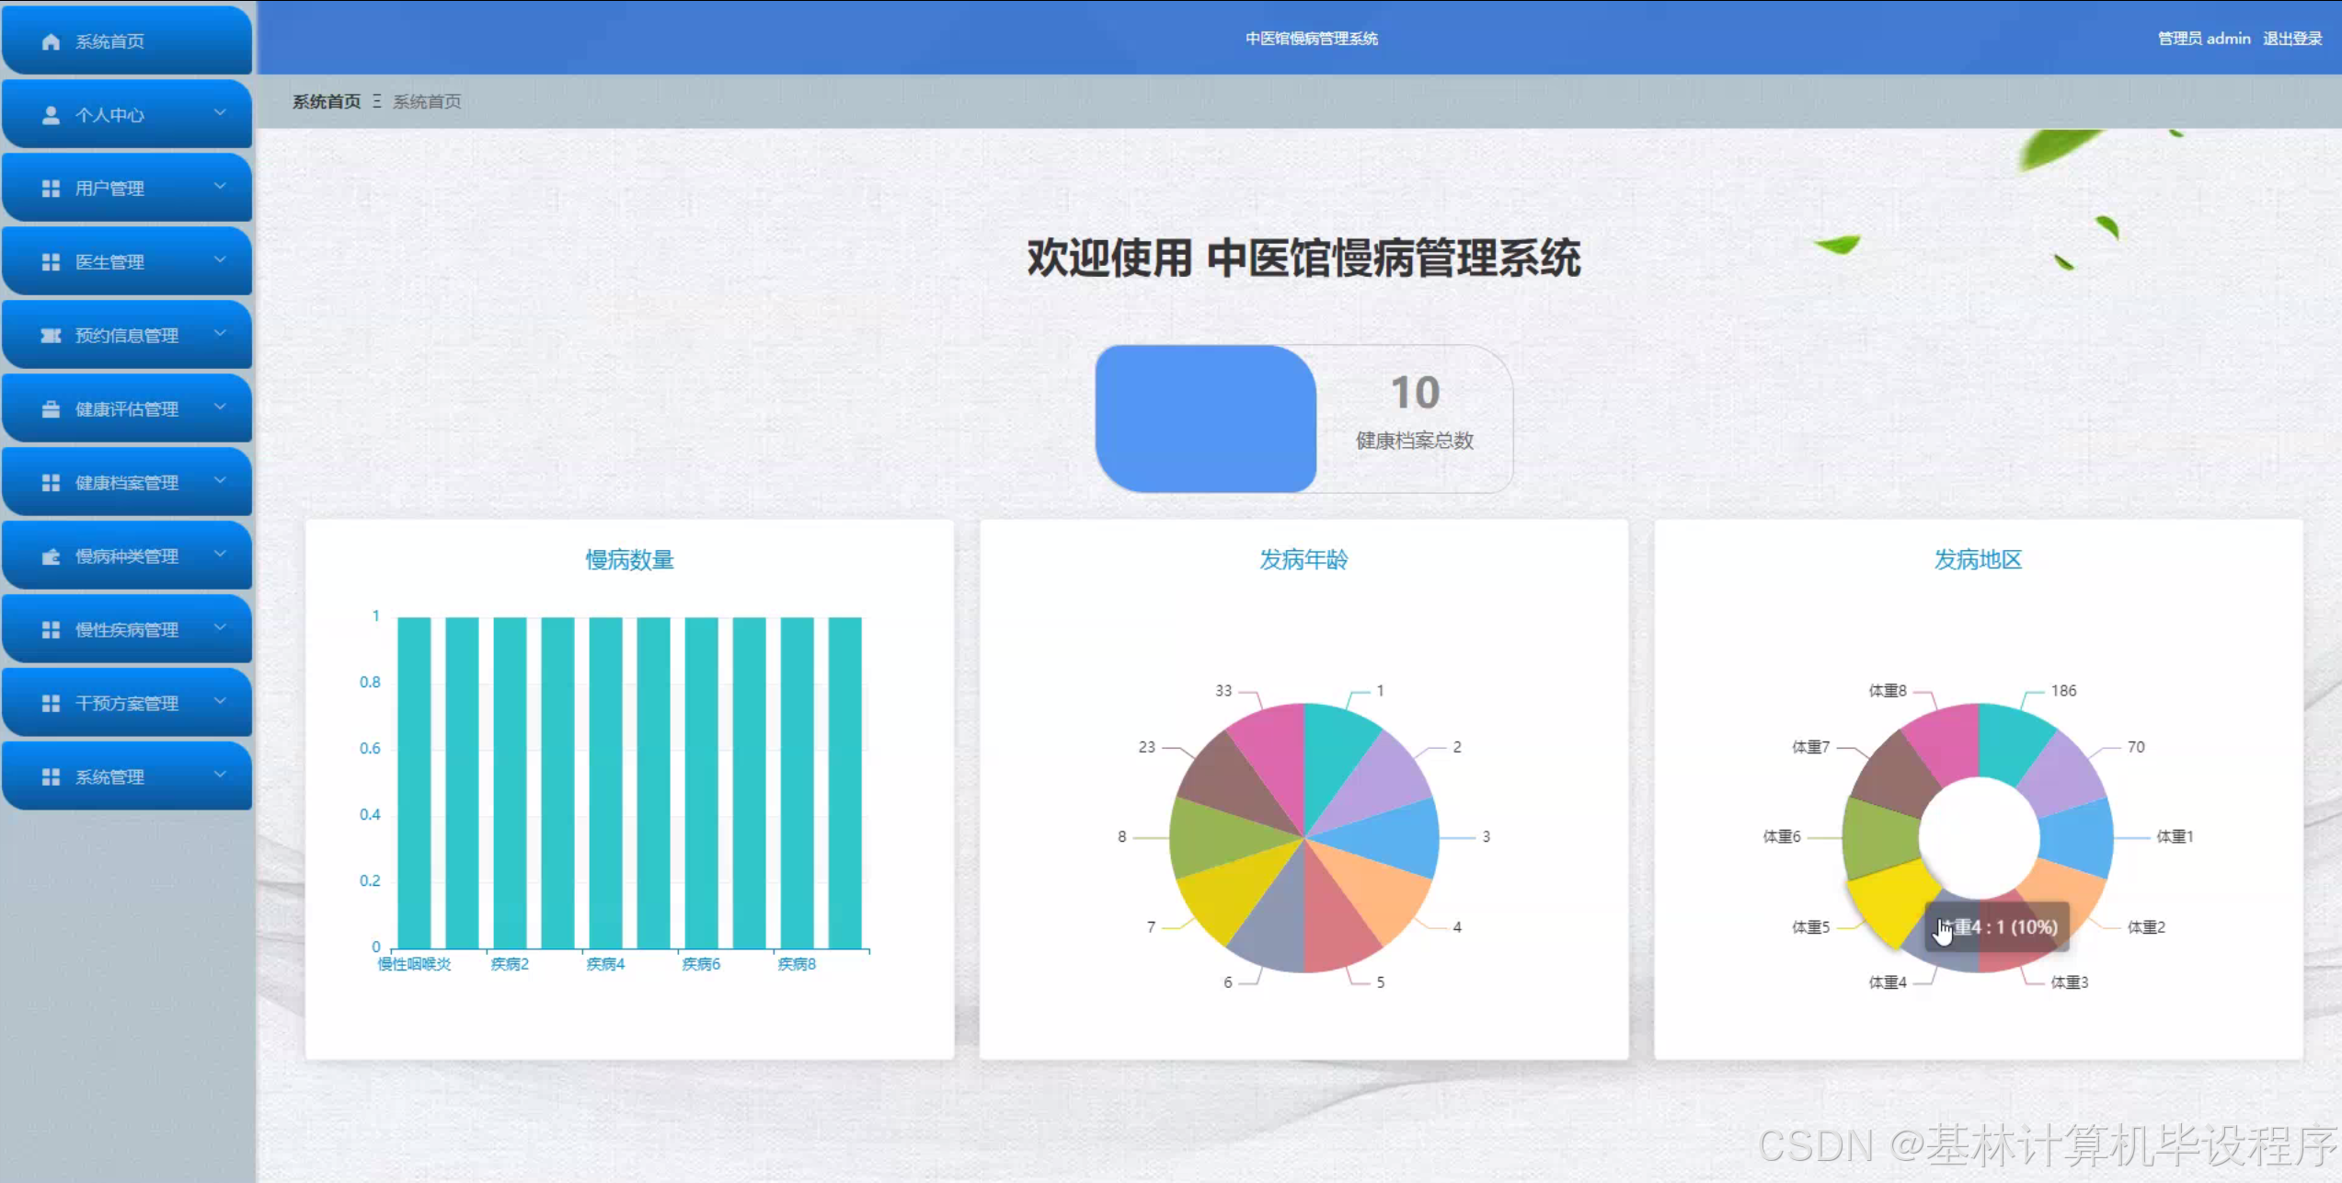Expand the 慢性疾病管理 chevron arrow
The width and height of the screenshot is (2342, 1183).
tap(220, 627)
